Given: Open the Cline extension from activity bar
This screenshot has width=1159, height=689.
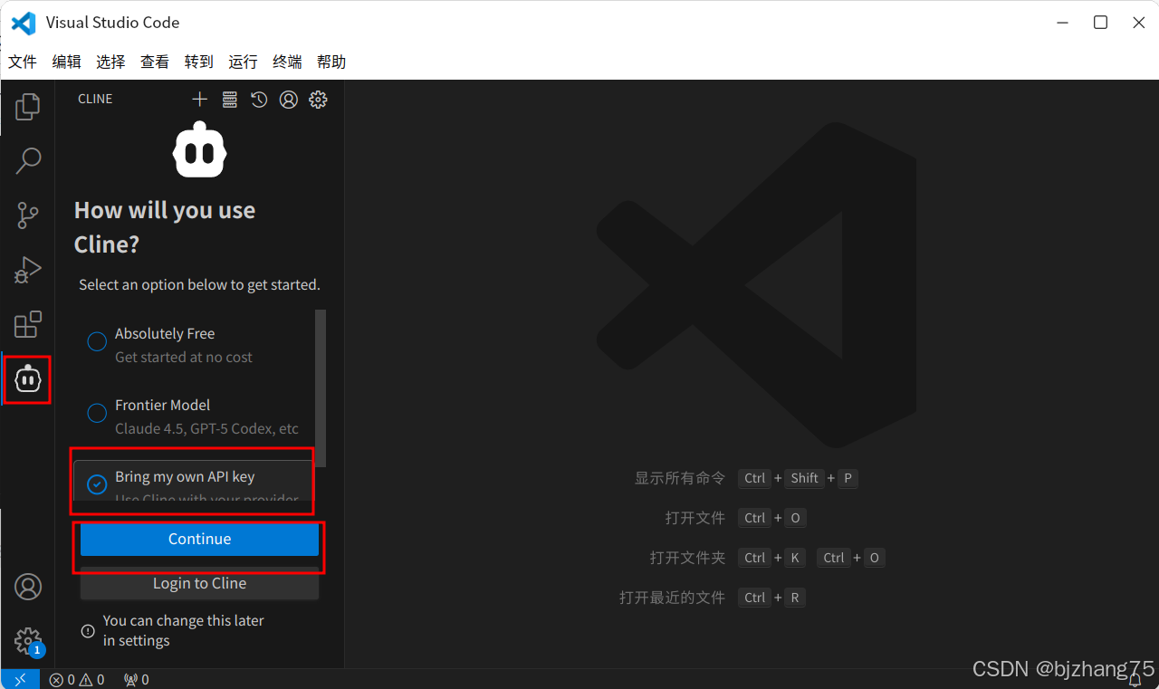Looking at the screenshot, I should point(27,379).
